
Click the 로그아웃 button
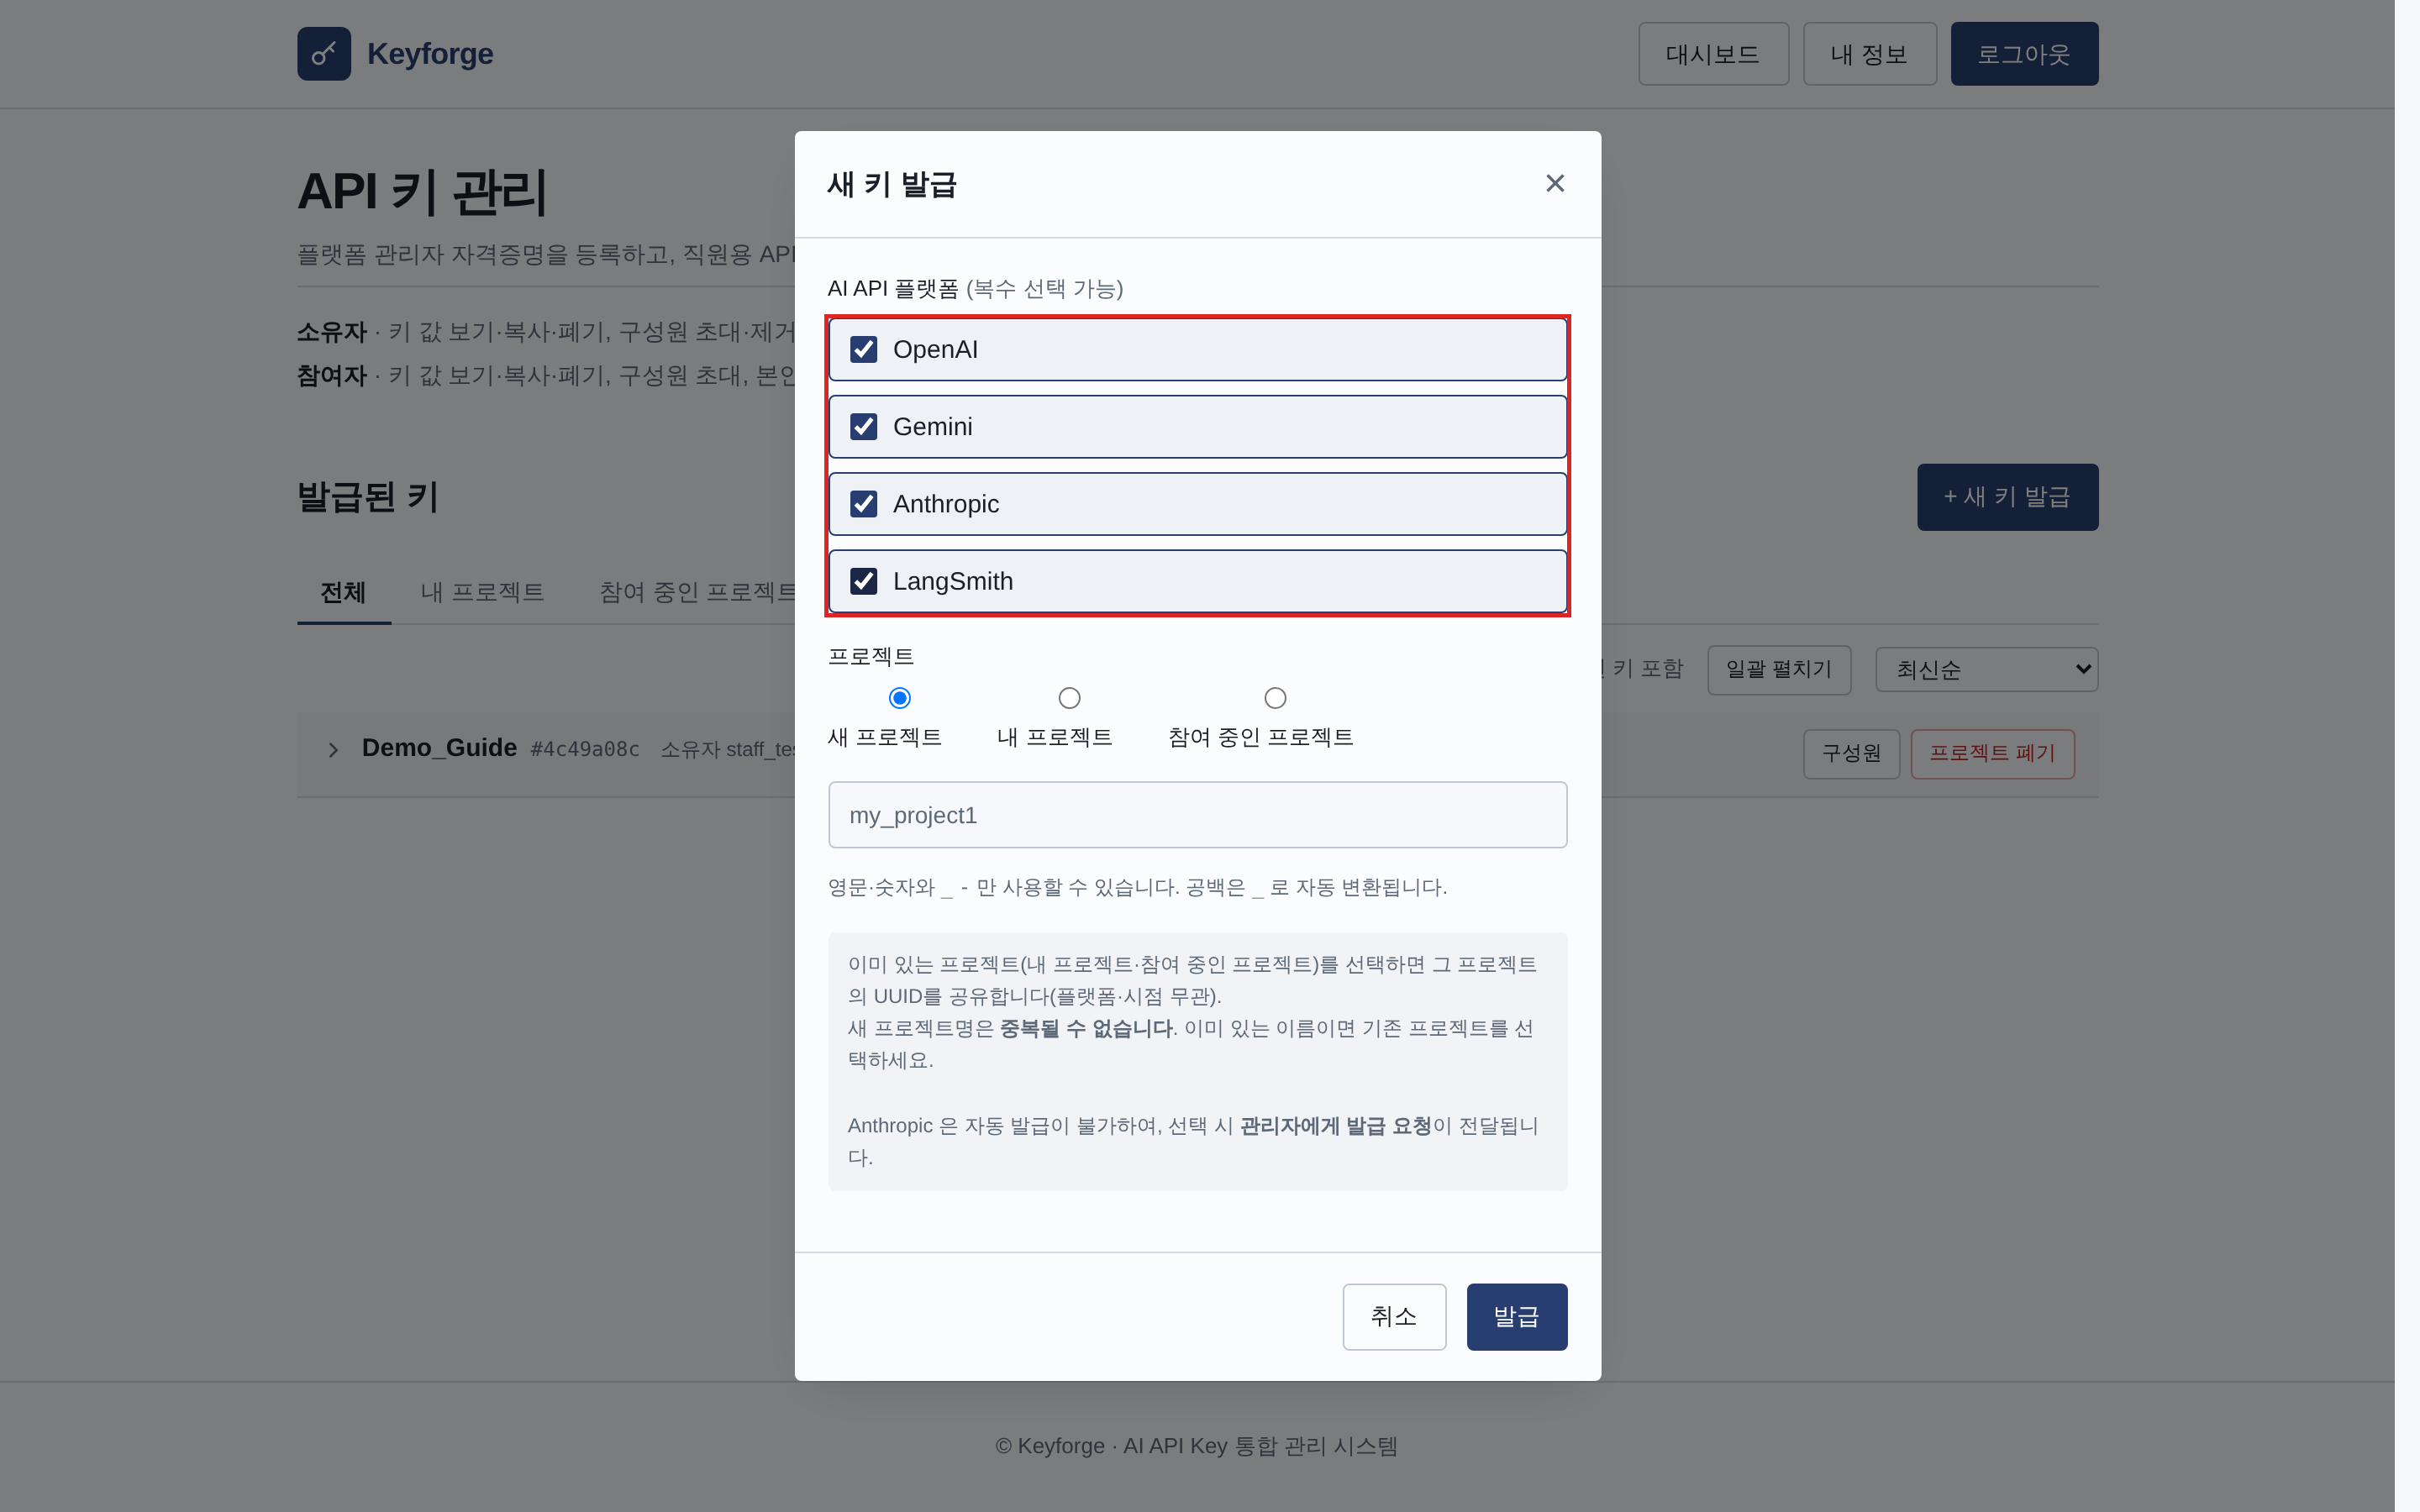[x=2024, y=54]
